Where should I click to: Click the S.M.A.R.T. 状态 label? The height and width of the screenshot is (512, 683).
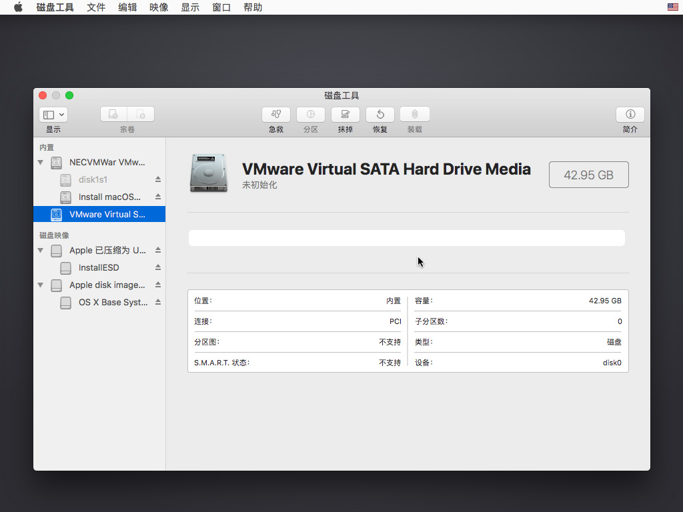pyautogui.click(x=221, y=363)
